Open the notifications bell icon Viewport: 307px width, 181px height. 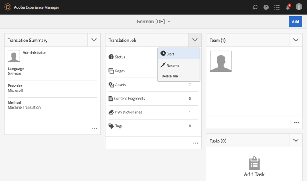288,7
